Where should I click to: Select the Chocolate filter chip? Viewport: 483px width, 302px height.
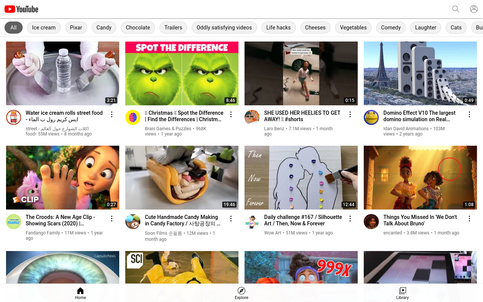(138, 28)
